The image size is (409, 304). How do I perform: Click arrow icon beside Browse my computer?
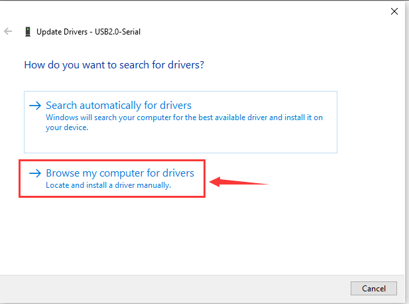35,173
